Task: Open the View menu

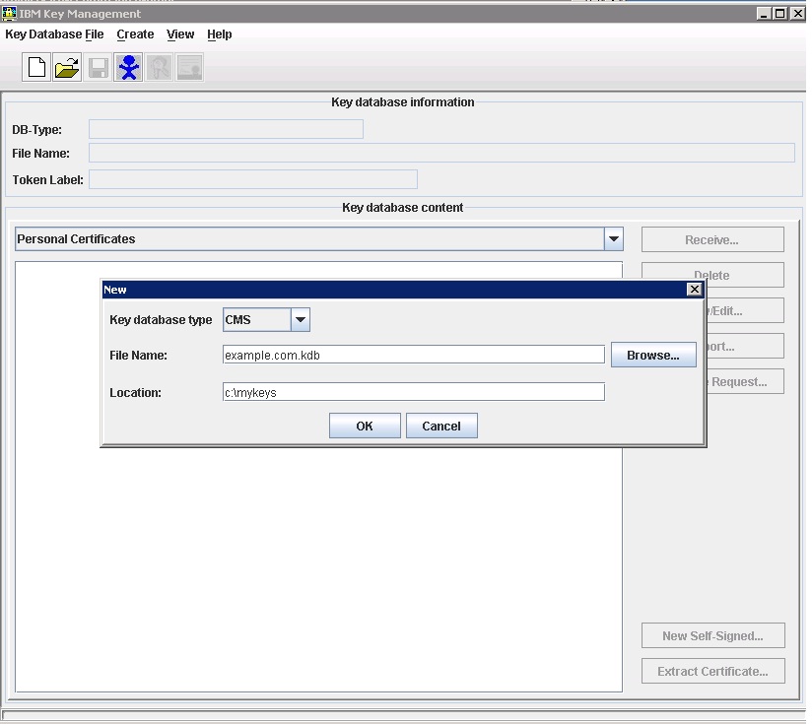Action: [180, 34]
